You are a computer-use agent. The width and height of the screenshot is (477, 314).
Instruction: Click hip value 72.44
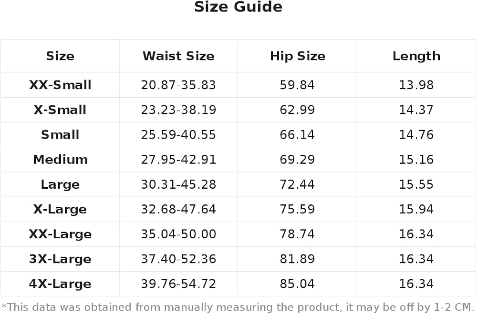coord(297,184)
